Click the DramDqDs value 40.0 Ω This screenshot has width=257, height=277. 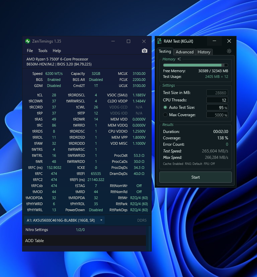point(139,174)
